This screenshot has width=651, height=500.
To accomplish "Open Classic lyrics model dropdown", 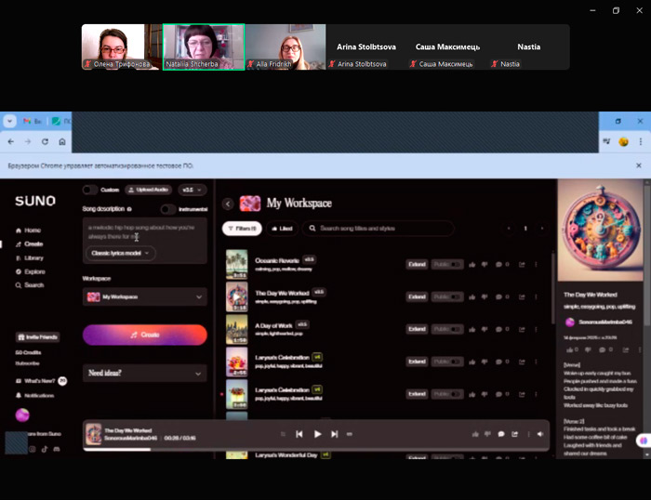I will pos(121,253).
